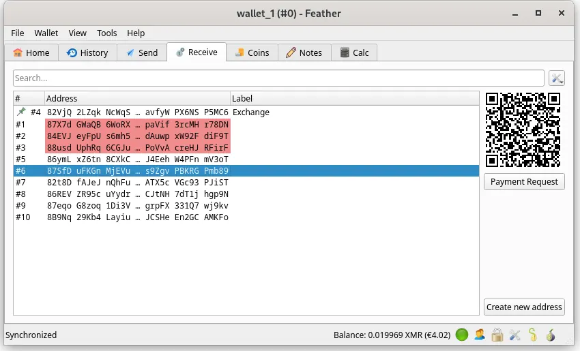The width and height of the screenshot is (580, 351).
Task: Open the History tab
Action: pos(87,53)
